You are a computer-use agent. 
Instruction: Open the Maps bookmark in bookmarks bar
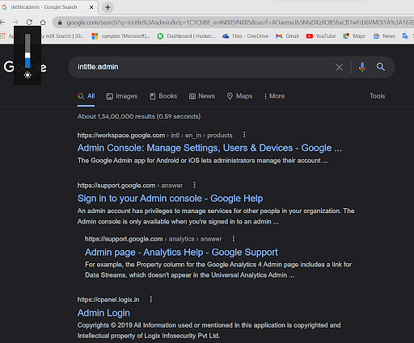pyautogui.click(x=354, y=36)
